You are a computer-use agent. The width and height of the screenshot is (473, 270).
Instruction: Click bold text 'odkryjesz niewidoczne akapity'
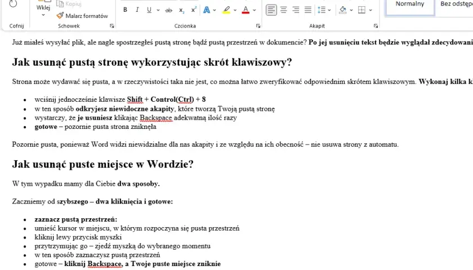[x=125, y=109]
